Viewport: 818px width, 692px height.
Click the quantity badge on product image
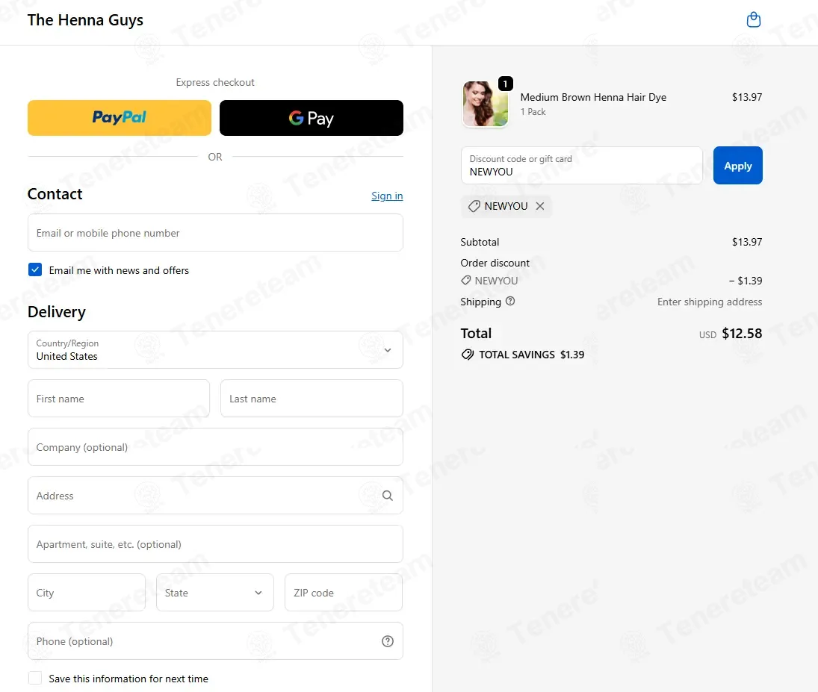(x=505, y=84)
